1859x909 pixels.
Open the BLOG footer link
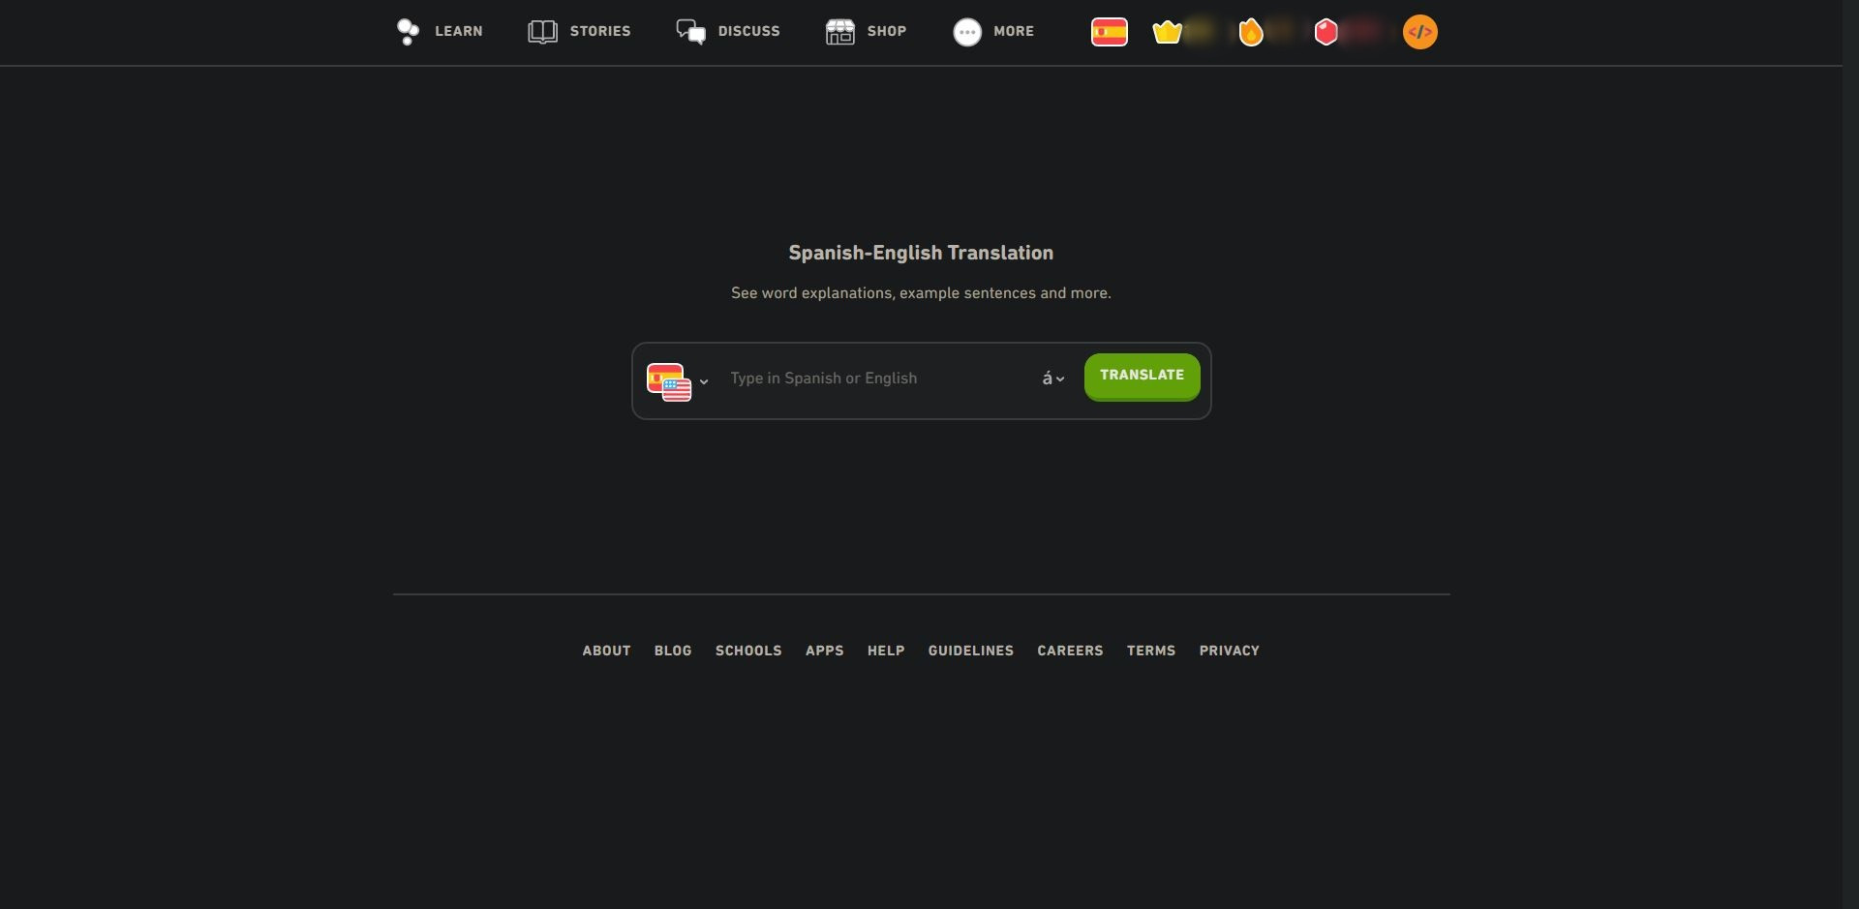tap(672, 651)
